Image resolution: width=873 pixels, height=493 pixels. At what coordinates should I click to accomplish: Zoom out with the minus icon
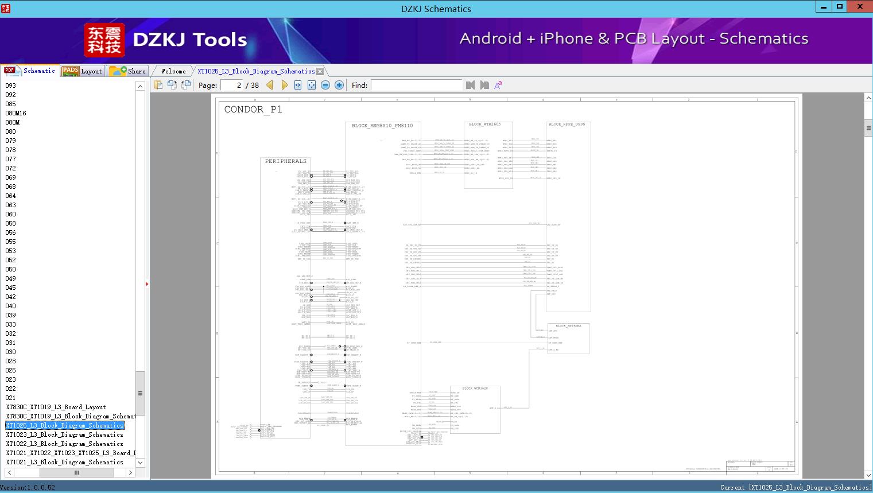325,85
